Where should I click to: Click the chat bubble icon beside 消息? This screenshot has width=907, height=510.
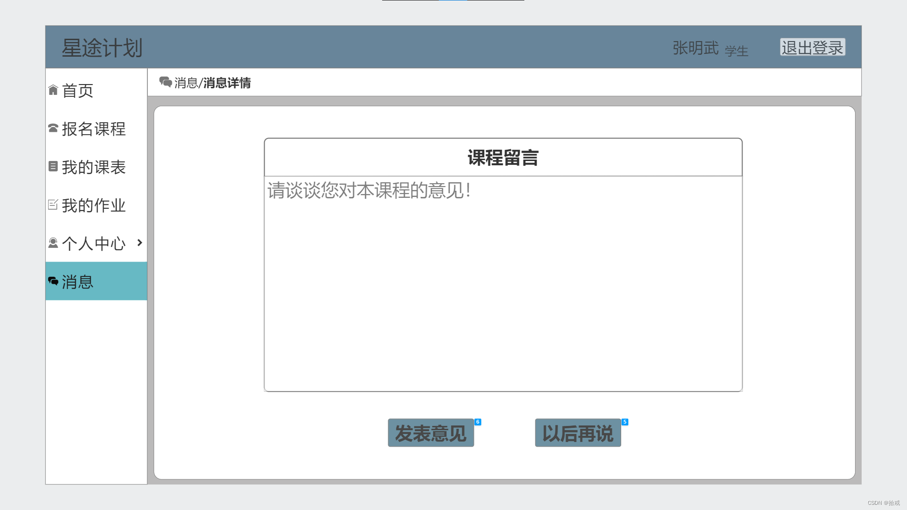coord(53,281)
